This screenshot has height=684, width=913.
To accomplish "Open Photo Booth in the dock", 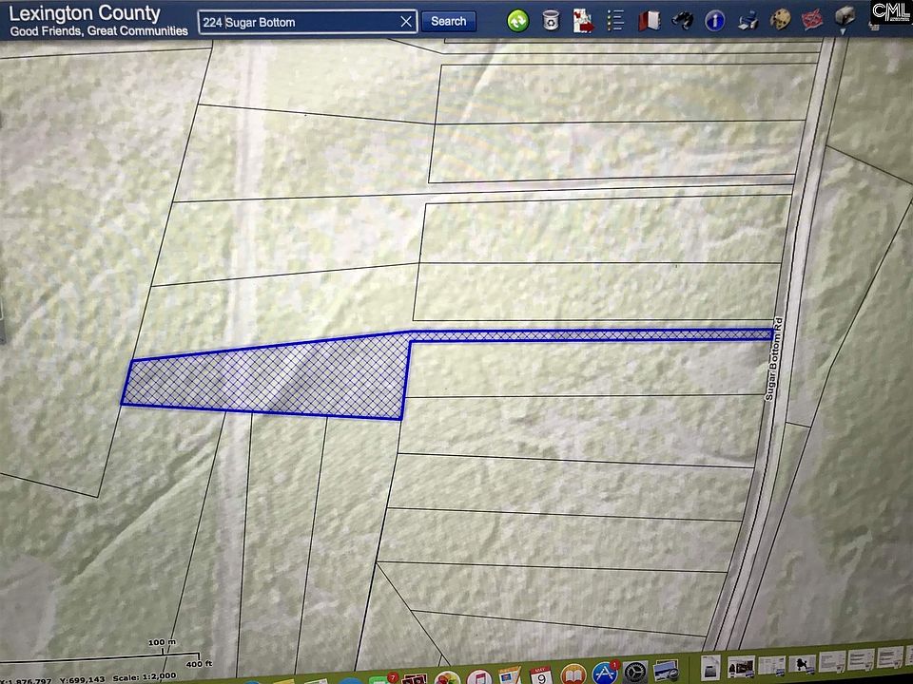I will tap(416, 679).
